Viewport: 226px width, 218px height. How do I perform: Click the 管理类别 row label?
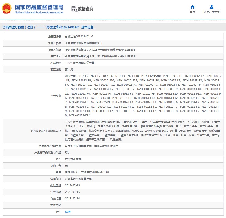(56, 69)
